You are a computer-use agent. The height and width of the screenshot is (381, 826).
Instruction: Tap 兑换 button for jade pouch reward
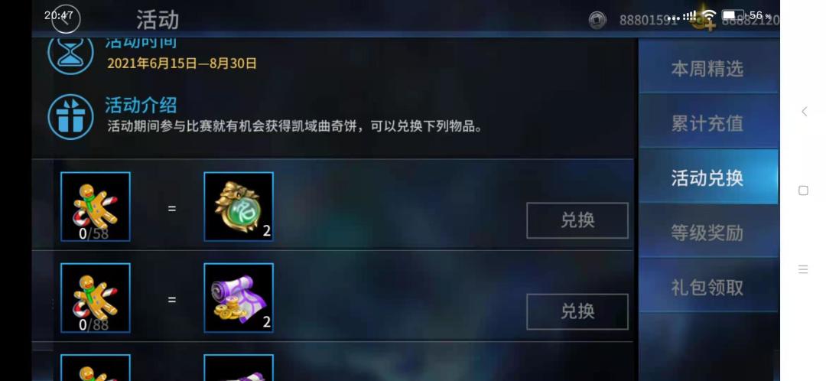pyautogui.click(x=577, y=220)
